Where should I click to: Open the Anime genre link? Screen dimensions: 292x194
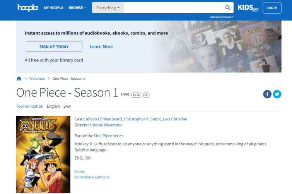pos(80,172)
